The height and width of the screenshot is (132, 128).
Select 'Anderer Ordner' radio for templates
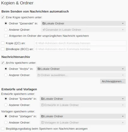(x=6, y=123)
